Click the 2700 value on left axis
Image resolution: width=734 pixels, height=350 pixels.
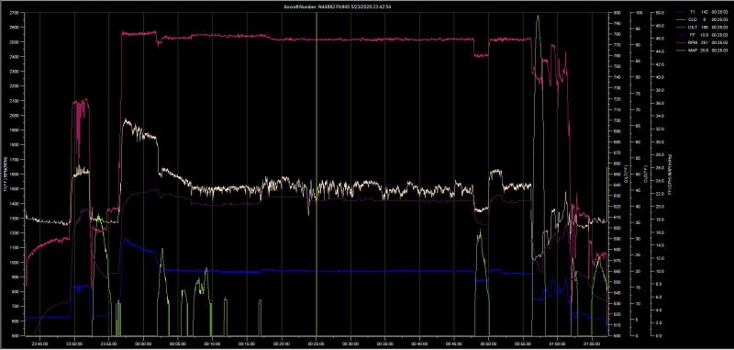(x=15, y=13)
